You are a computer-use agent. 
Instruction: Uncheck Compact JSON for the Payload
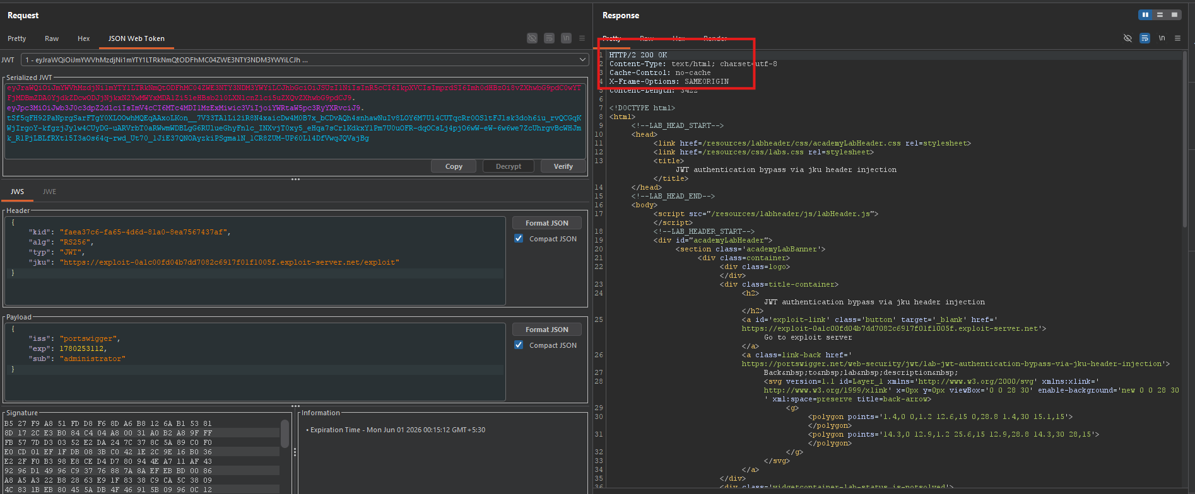pyautogui.click(x=519, y=345)
